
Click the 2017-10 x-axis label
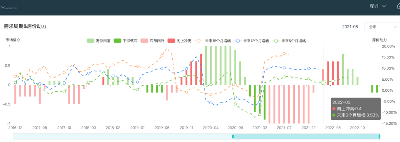click(x=64, y=128)
